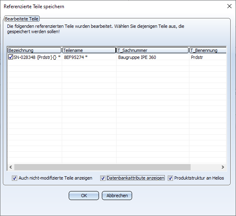Click the horizontal scrollbar left arrow
Image resolution: width=236 pixels, height=216 pixels.
(11, 167)
